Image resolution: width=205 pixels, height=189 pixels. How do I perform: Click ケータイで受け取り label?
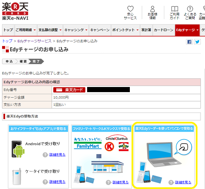pyautogui.click(x=42, y=171)
